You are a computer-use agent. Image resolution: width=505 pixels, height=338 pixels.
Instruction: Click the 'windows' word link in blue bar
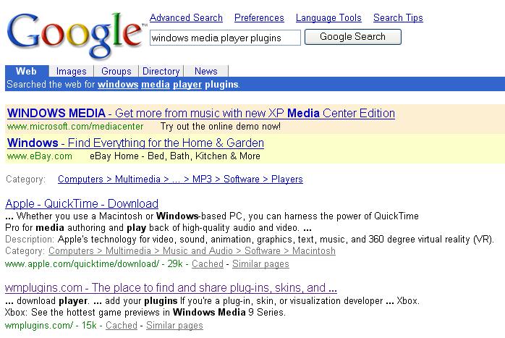(118, 84)
